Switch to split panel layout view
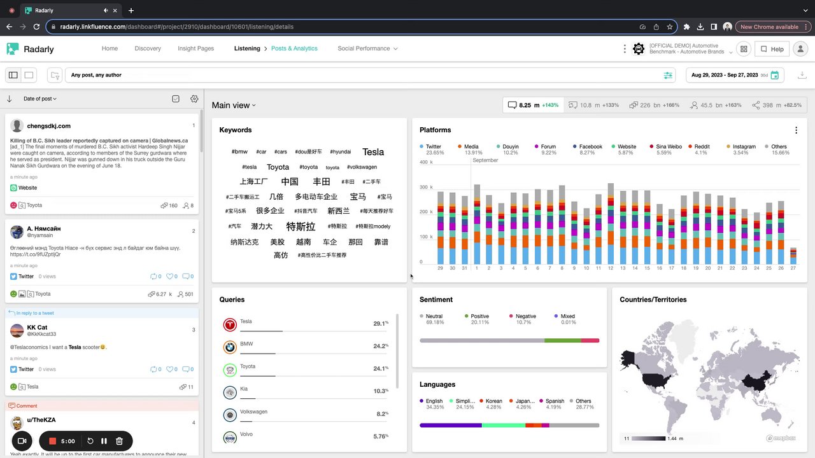 coord(13,75)
